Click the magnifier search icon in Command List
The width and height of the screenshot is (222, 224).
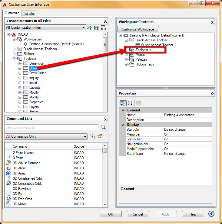coord(103,127)
